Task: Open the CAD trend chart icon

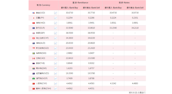Action: point(56,58)
